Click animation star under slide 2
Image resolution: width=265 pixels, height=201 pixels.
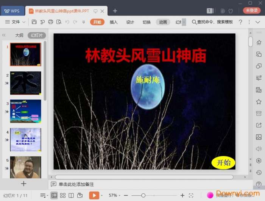pyautogui.click(x=7, y=83)
